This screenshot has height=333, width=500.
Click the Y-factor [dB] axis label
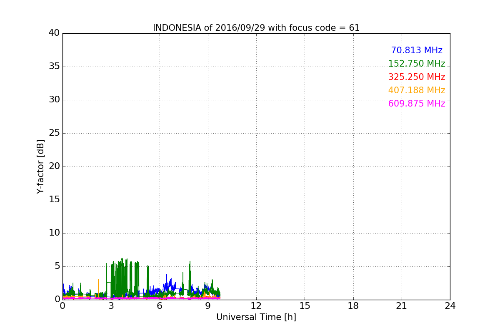(40, 166)
